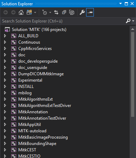Open Properties via the wrench icon
Viewport: 136px width, 158px height.
click(82, 12)
